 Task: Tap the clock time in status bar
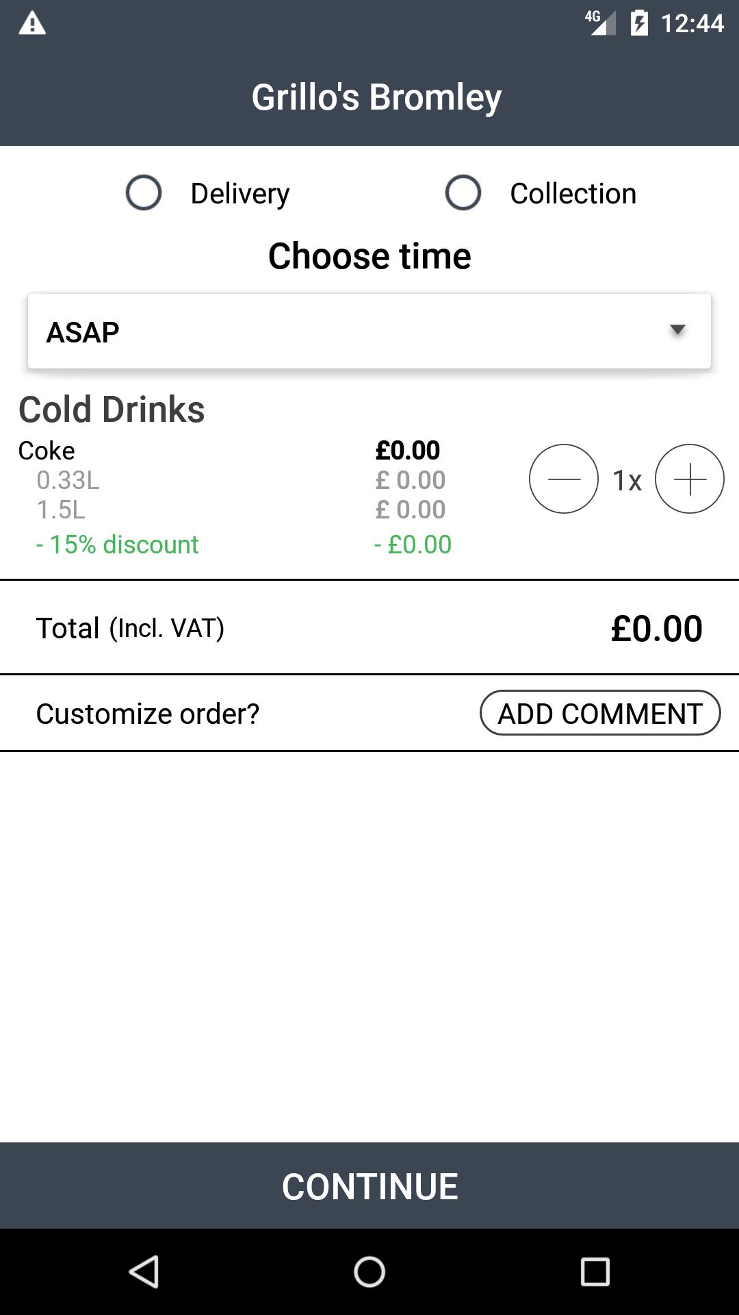692,24
